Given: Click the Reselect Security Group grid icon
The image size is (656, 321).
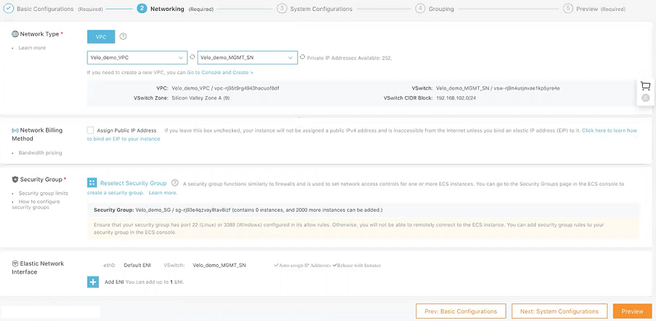Looking at the screenshot, I should tap(93, 183).
